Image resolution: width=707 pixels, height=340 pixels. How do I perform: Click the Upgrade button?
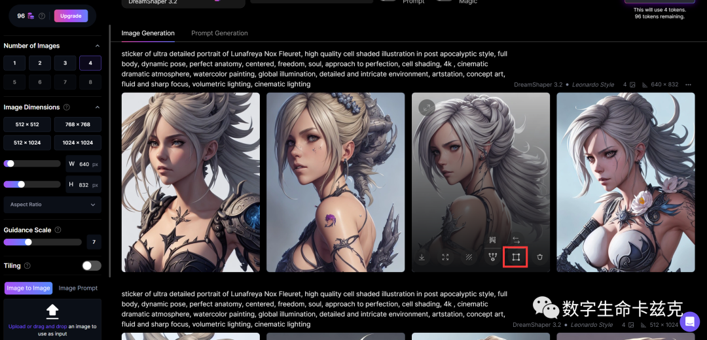tap(71, 16)
